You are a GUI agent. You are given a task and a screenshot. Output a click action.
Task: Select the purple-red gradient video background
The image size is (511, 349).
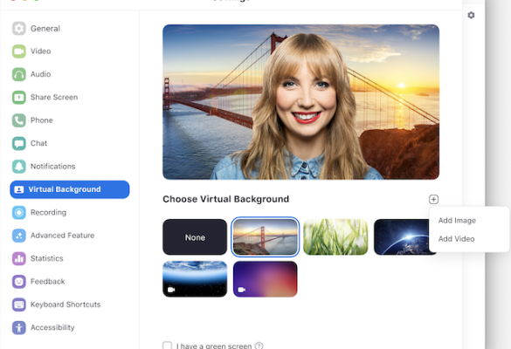pyautogui.click(x=266, y=279)
